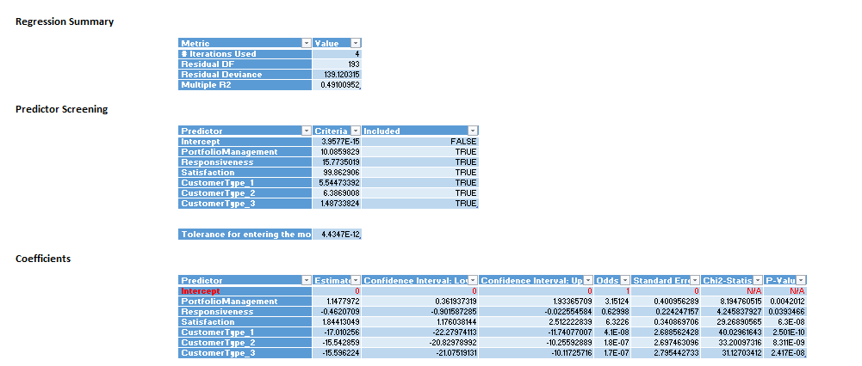Click the P-value 0.0393466 for Responsiveness

point(785,312)
